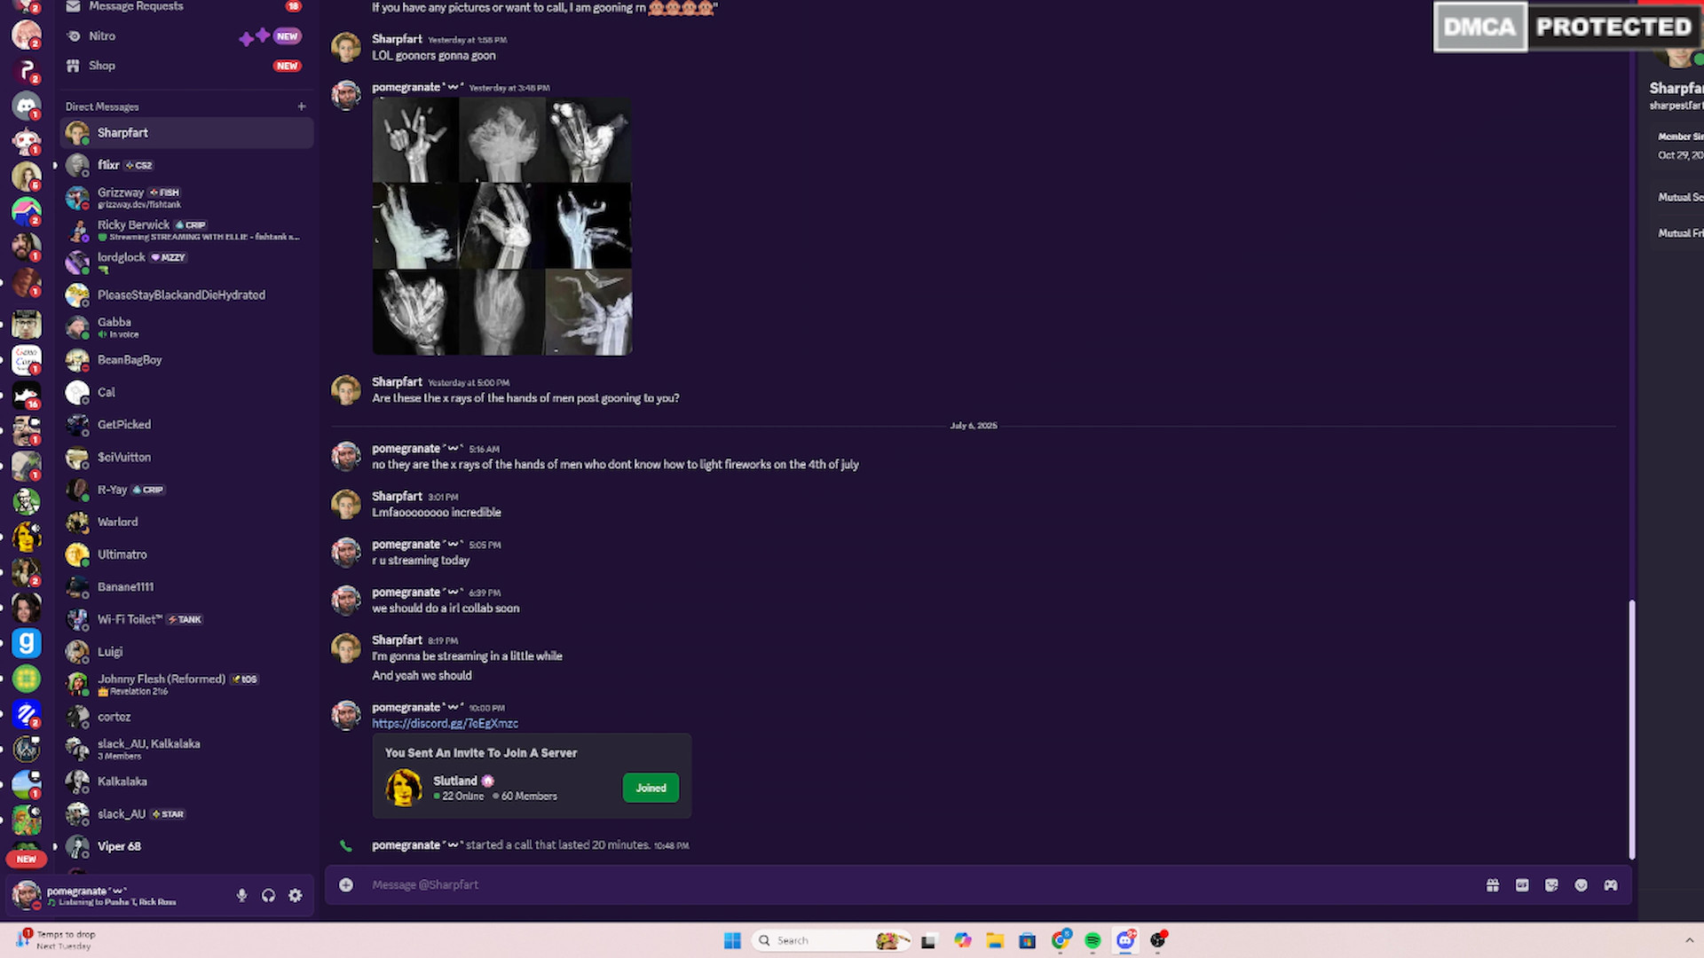Open the Wi-Fi Toilet conversation
Viewport: 1704px width, 958px height.
[186, 619]
